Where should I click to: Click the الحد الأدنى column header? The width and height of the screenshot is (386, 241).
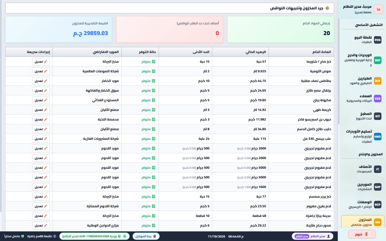[185, 52]
